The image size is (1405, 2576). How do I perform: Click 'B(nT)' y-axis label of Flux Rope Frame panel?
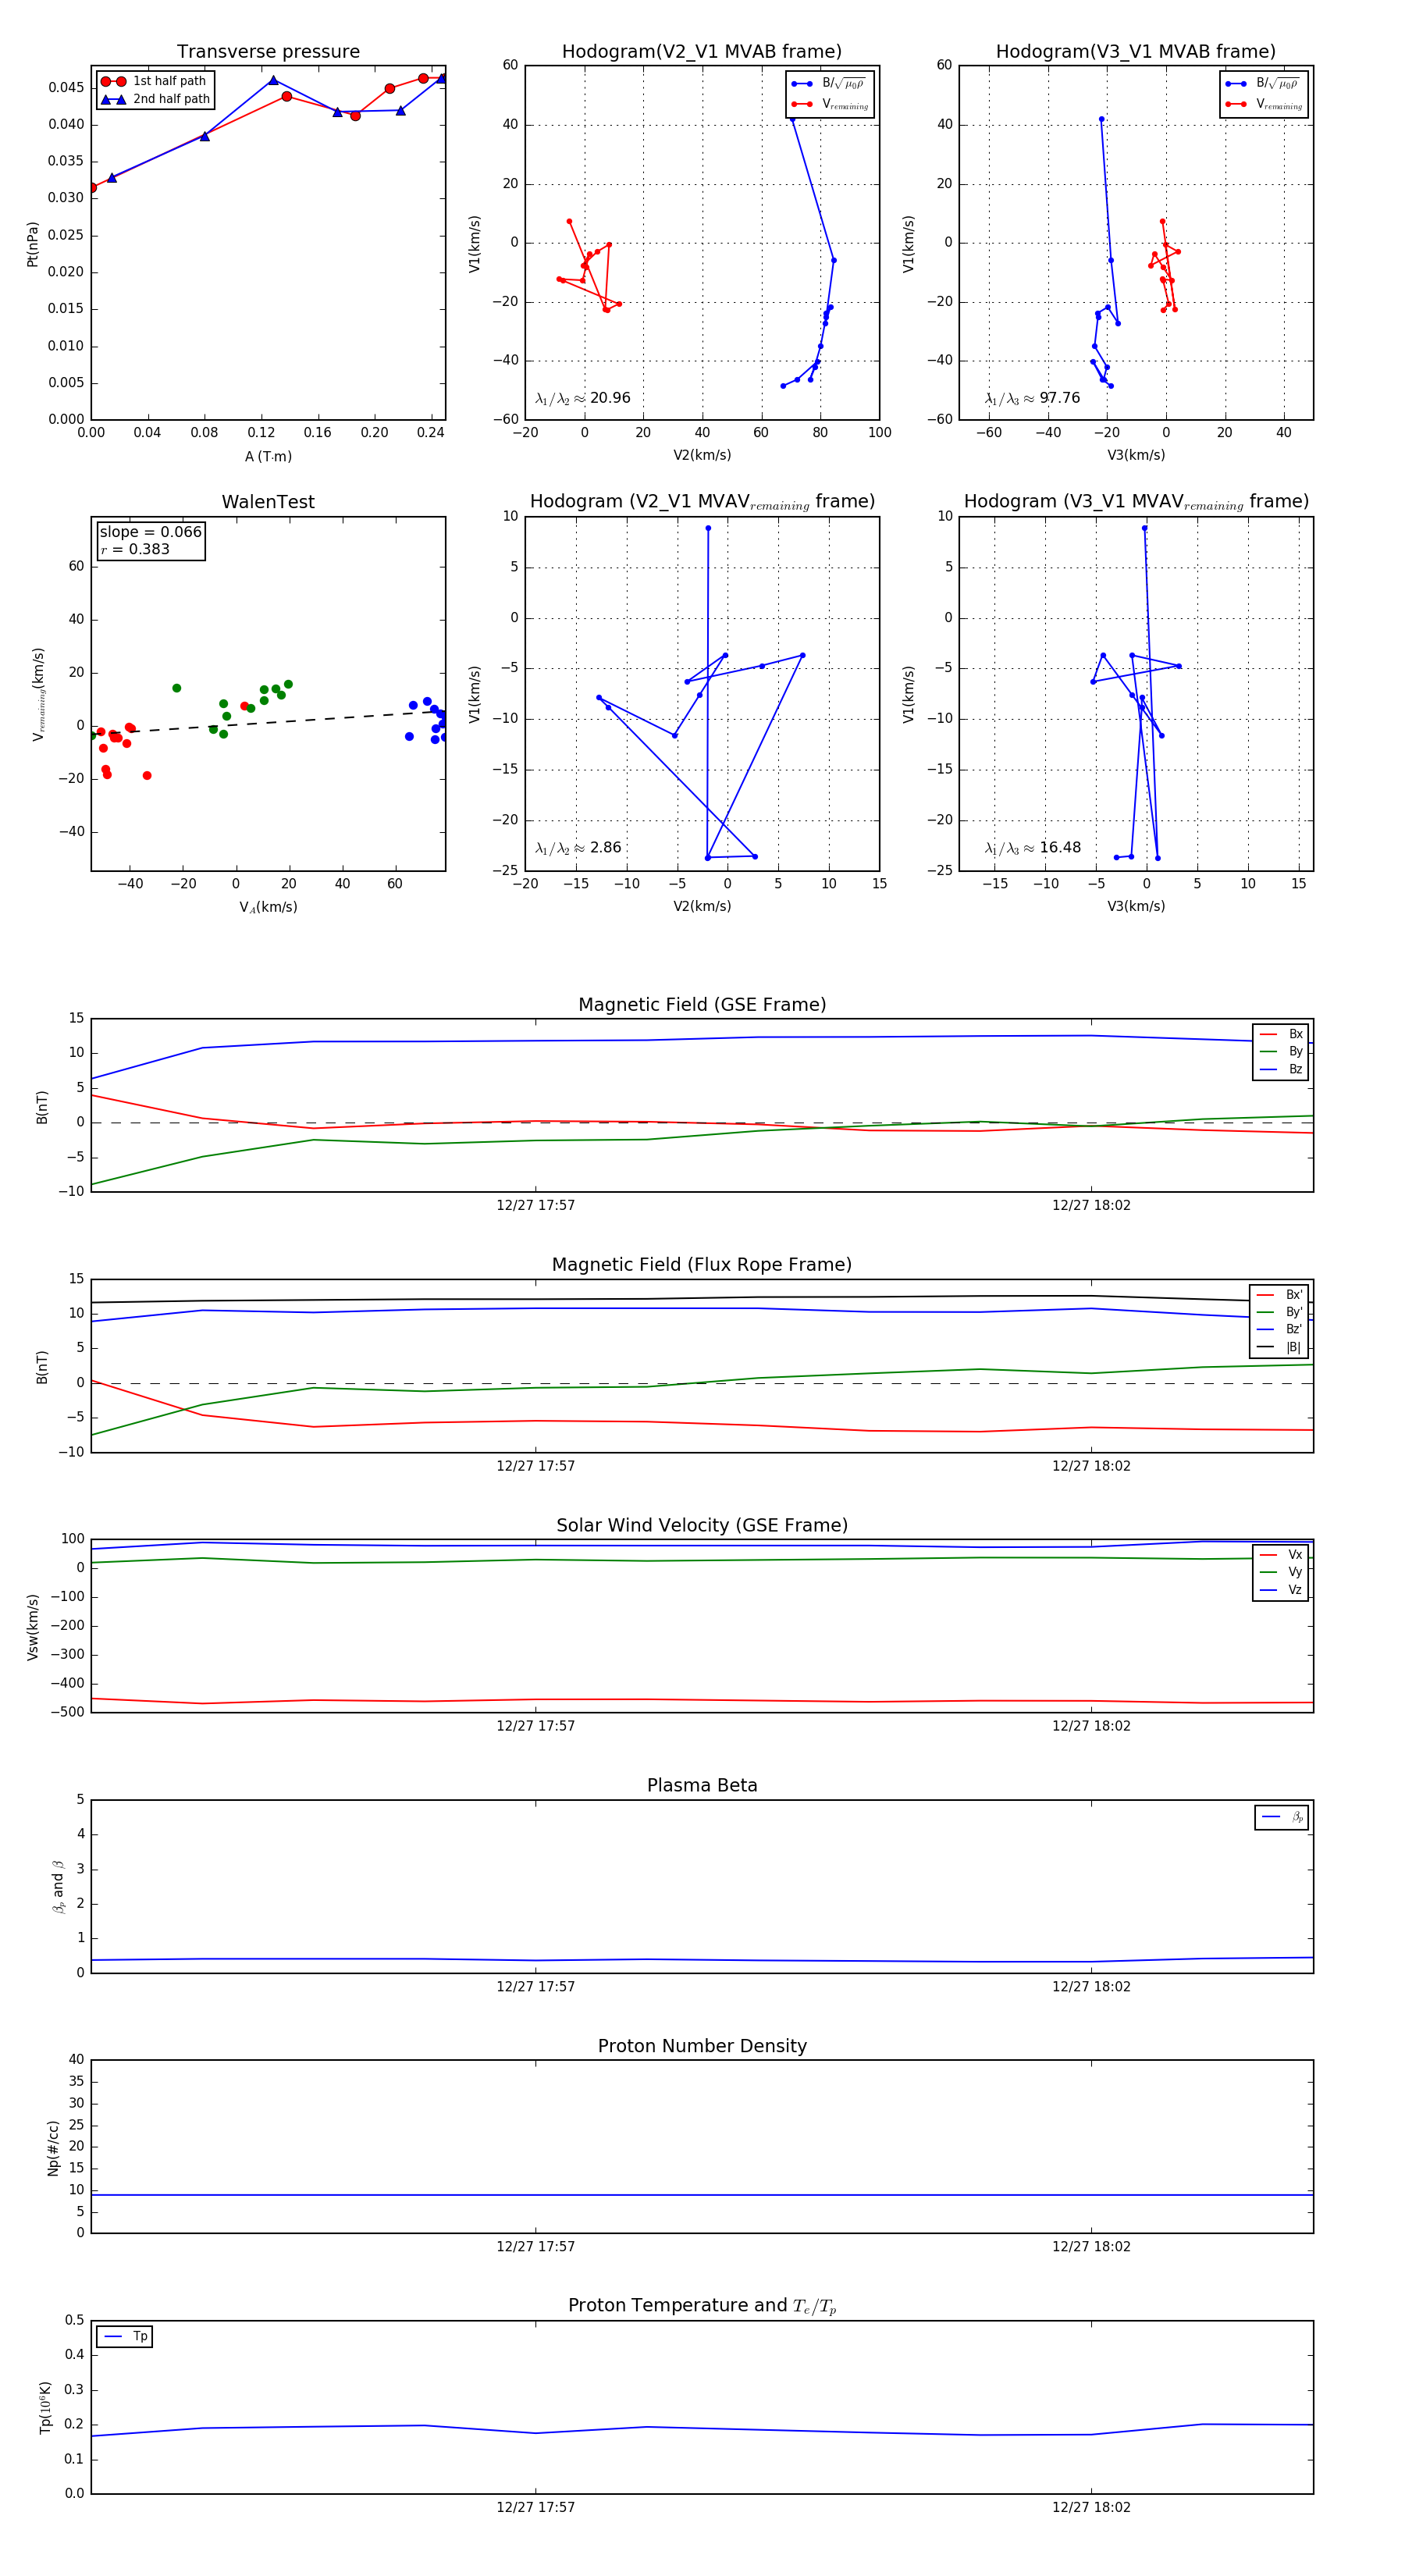[42, 1367]
